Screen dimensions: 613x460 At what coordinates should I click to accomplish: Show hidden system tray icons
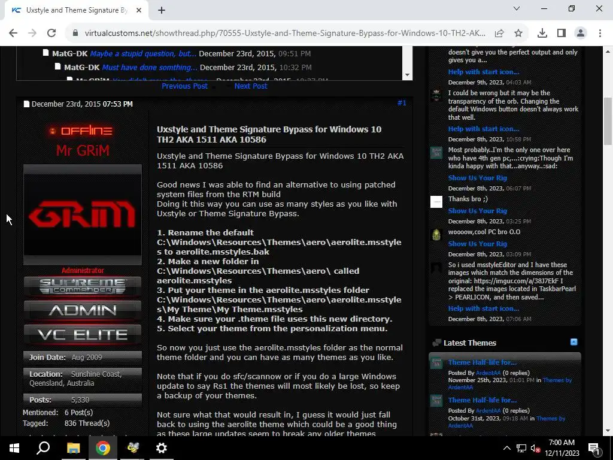[x=506, y=448]
